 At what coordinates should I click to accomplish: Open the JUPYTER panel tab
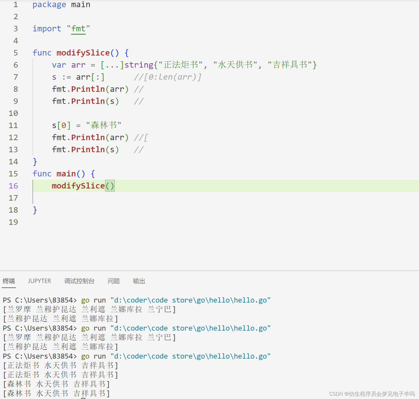pyautogui.click(x=39, y=281)
